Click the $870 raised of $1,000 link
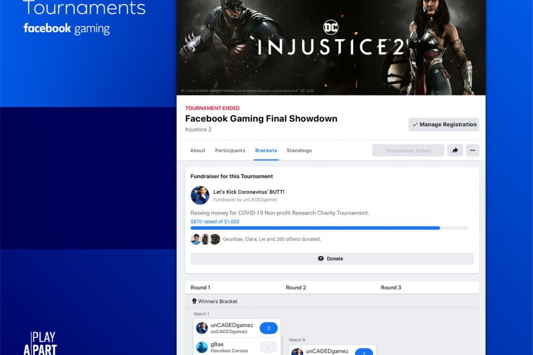 pyautogui.click(x=215, y=221)
